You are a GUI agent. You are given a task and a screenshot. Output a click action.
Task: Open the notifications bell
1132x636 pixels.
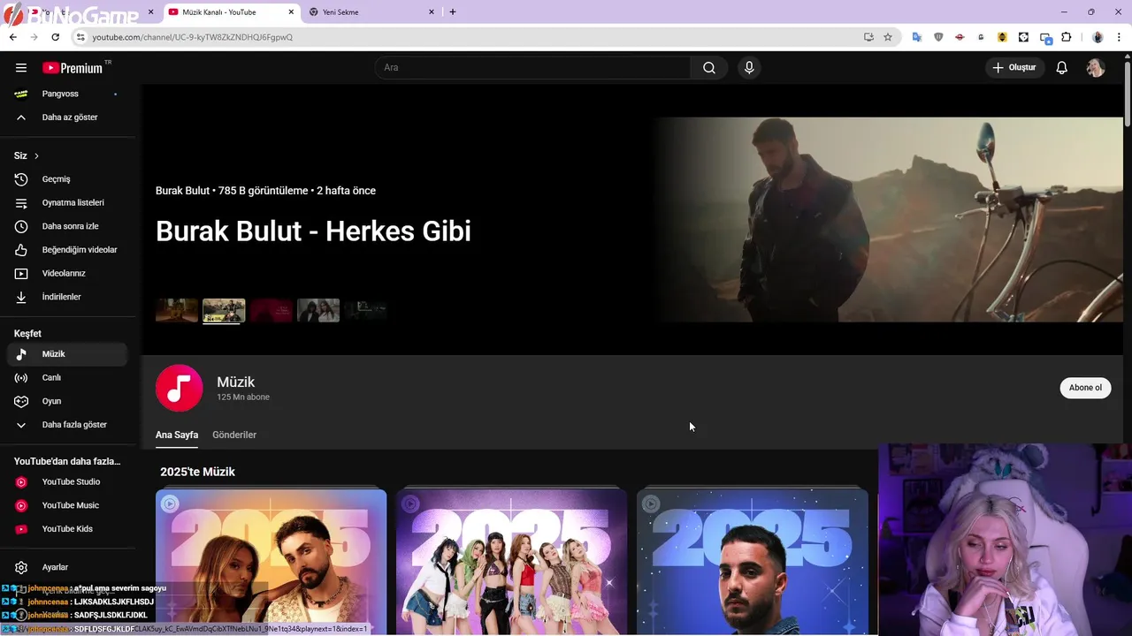(1062, 68)
